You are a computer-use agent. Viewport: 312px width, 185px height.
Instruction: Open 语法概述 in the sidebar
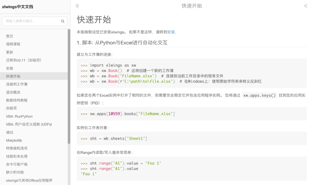point(13,92)
